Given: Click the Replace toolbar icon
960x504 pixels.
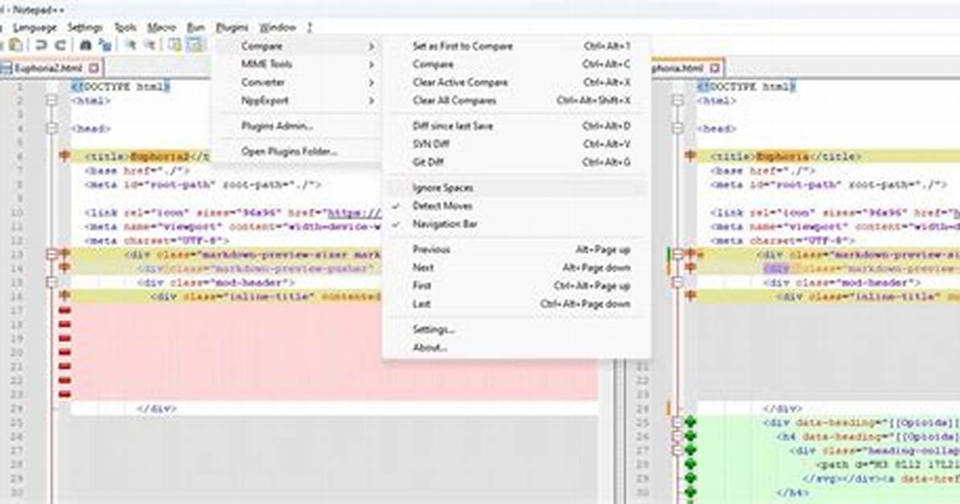Looking at the screenshot, I should point(105,45).
